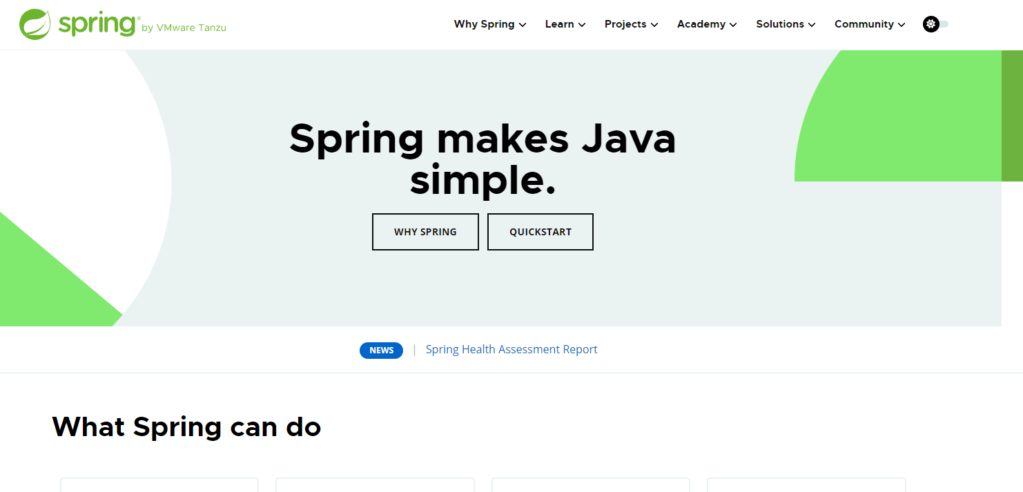Viewport: 1023px width, 492px height.
Task: Open the Why Spring menu
Action: [490, 24]
